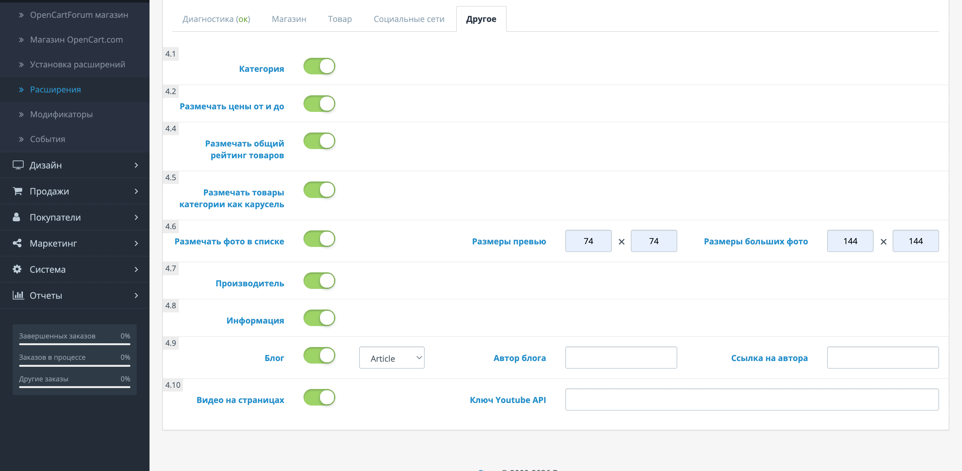Open События sidebar item

pos(47,139)
